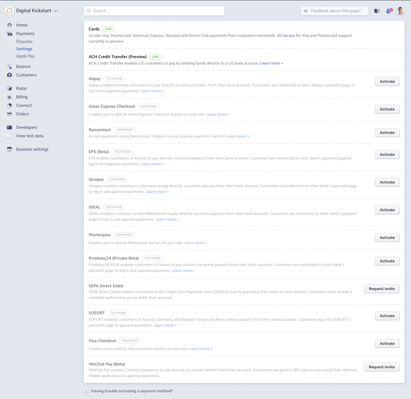Viewport: 411px width, 399px height.
Task: Request invite for SEPA Direct Debit
Action: (x=382, y=289)
